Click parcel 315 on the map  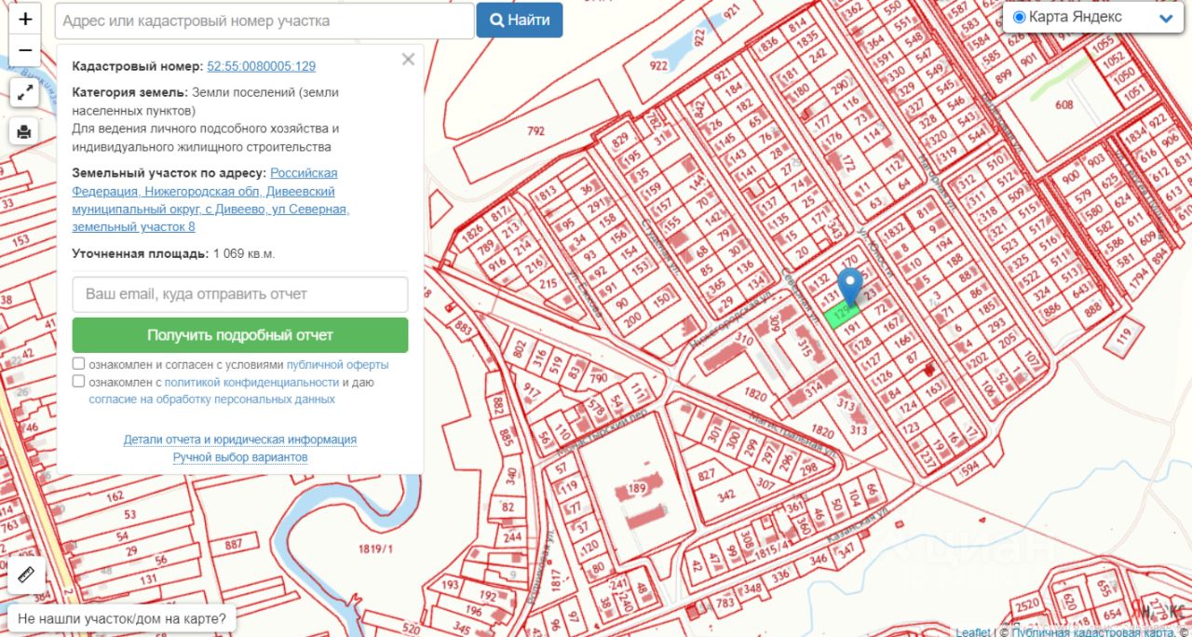point(805,346)
